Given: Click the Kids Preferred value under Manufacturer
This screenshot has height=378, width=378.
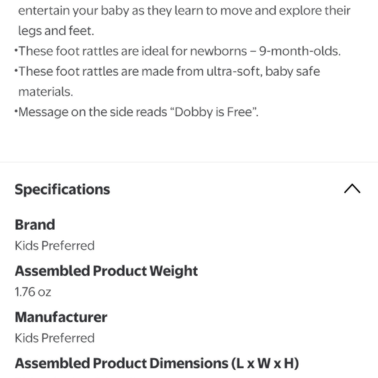Looking at the screenshot, I should (x=55, y=338).
